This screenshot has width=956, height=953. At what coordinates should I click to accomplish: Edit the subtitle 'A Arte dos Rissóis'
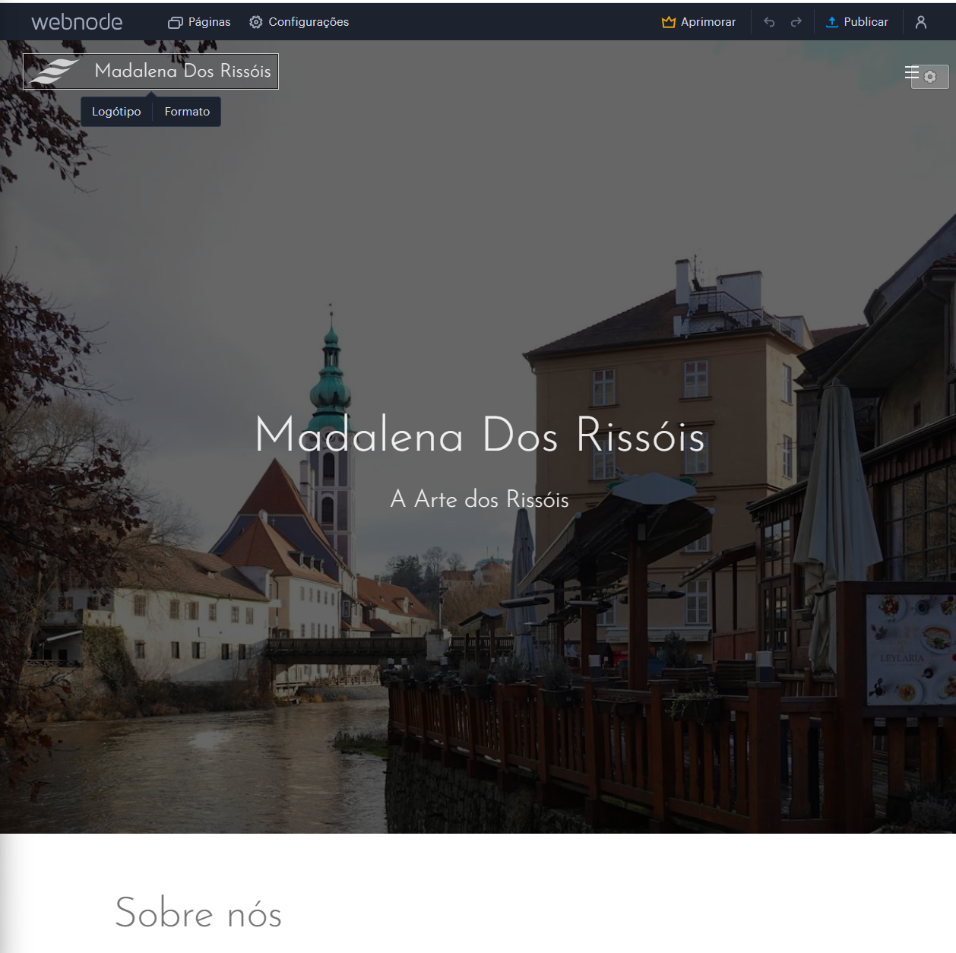(480, 499)
